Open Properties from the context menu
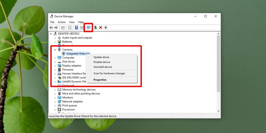 [112, 80]
